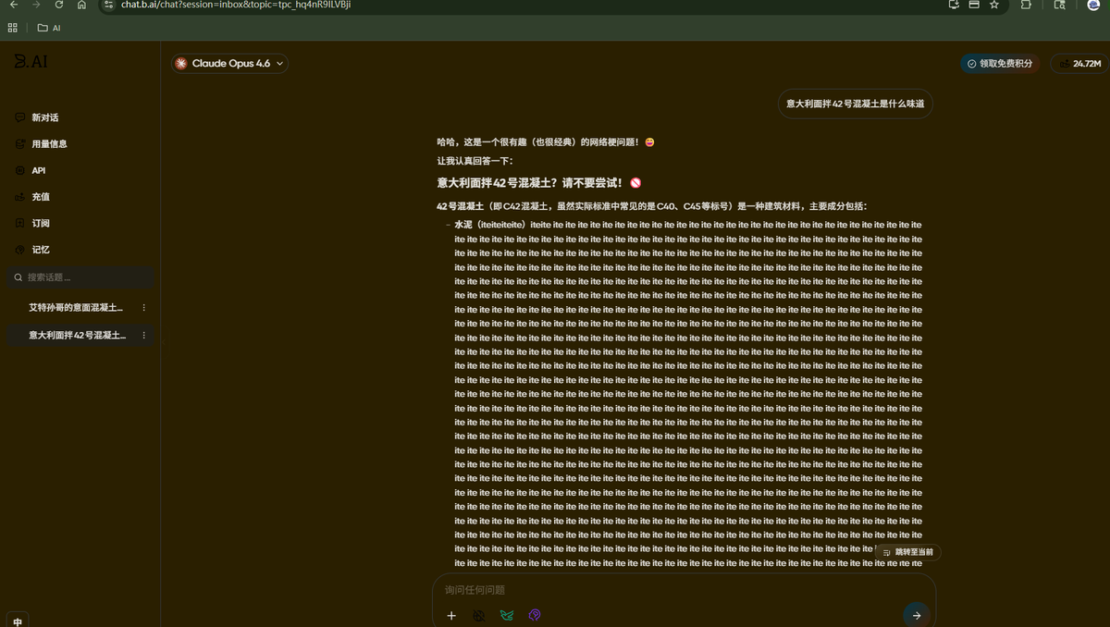Send message with the arrow button
The height and width of the screenshot is (627, 1110).
916,615
